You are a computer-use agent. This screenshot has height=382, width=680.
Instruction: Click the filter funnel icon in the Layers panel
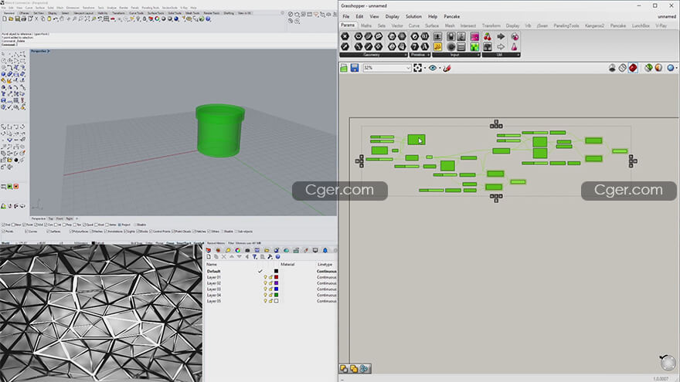tap(254, 257)
